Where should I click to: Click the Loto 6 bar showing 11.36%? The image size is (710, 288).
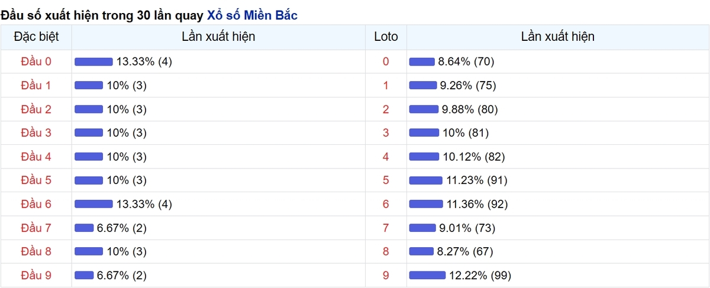pos(426,204)
